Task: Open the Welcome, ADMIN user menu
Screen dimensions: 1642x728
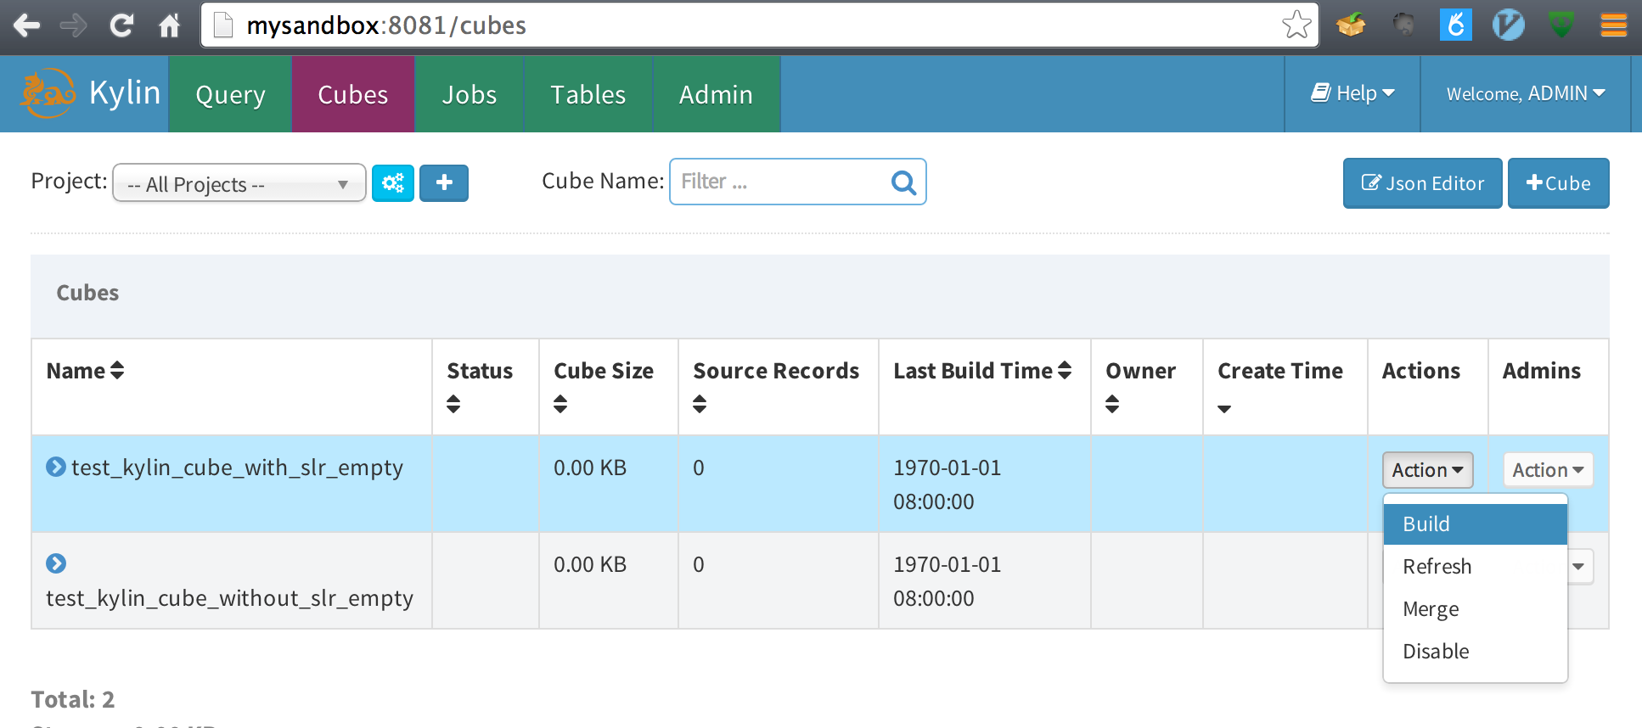Action: click(1526, 93)
